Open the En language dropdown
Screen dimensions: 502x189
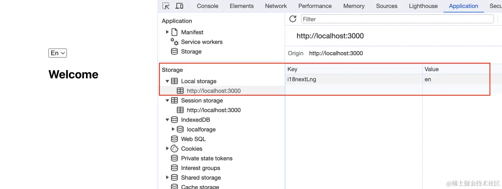tap(58, 53)
